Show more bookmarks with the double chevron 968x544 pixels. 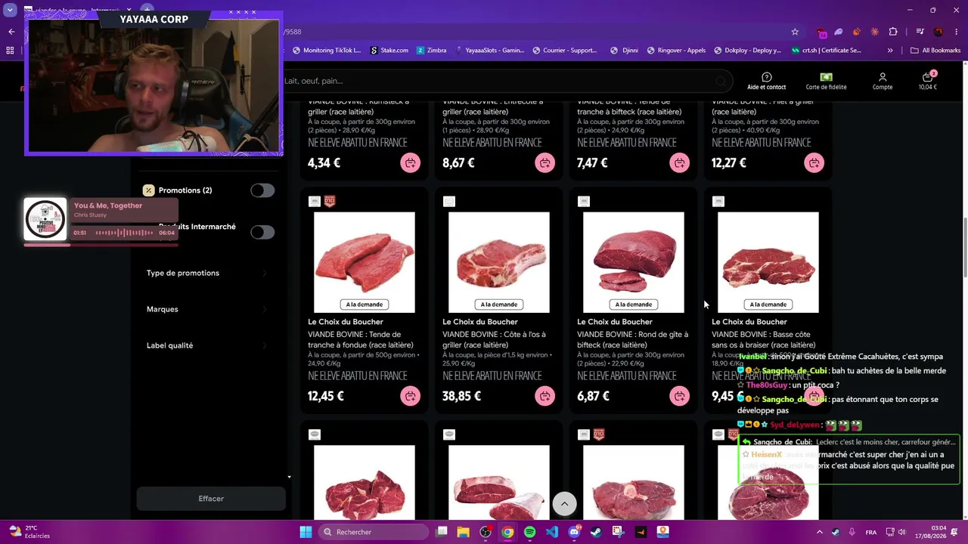pos(890,51)
